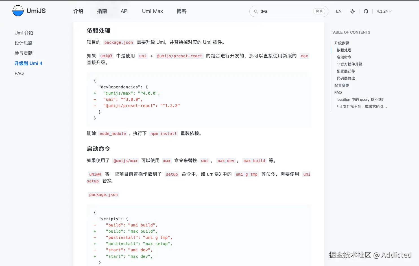Open the 设计思路 sidebar page

[x=24, y=43]
